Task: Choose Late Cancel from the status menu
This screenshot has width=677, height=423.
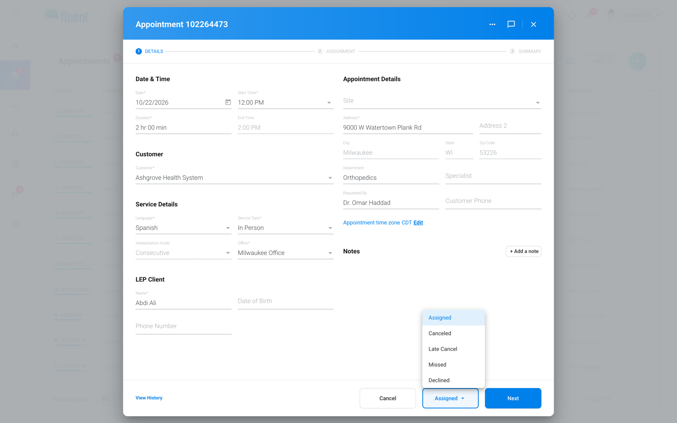Action: (454, 349)
